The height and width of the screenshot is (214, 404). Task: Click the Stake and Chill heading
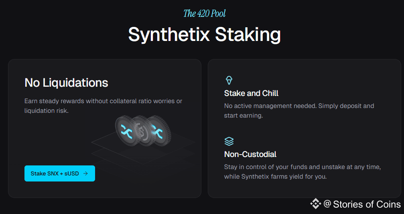(251, 93)
